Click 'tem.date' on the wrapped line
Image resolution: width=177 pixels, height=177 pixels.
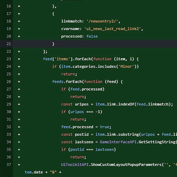[x=34, y=172]
